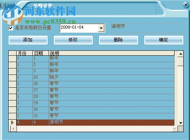
Task: Click the 删除 button
Action: tap(118, 40)
